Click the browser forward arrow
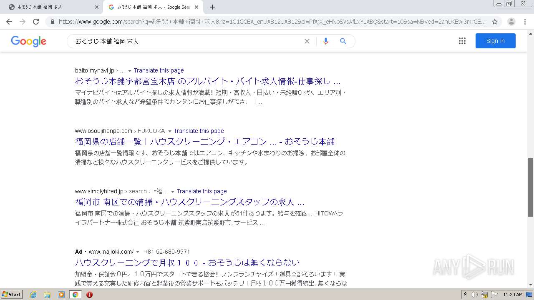Image resolution: width=534 pixels, height=300 pixels. click(x=23, y=22)
